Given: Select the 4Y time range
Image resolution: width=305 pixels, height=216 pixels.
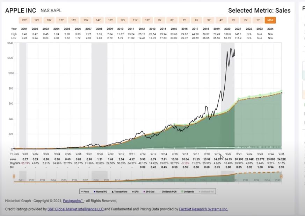Looking at the screenshot, I should click(221, 20).
